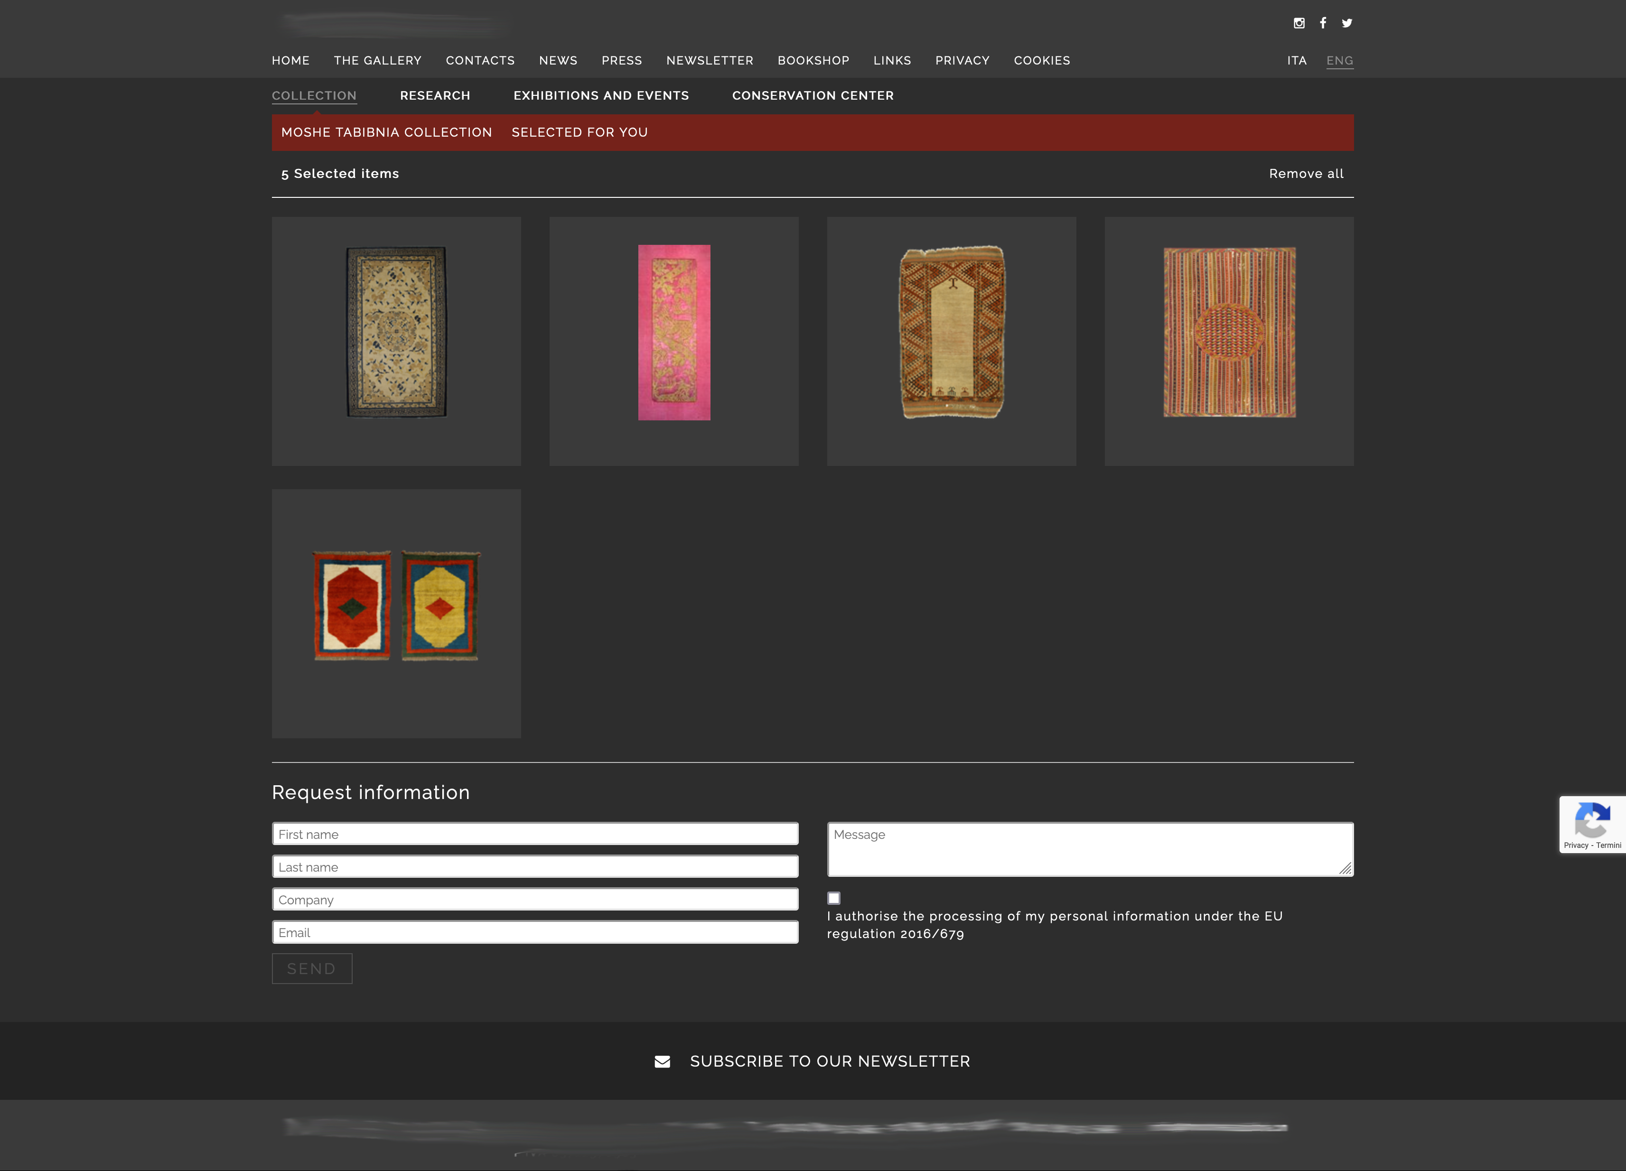This screenshot has width=1626, height=1171.
Task: Switch language to ENG
Action: tap(1339, 60)
